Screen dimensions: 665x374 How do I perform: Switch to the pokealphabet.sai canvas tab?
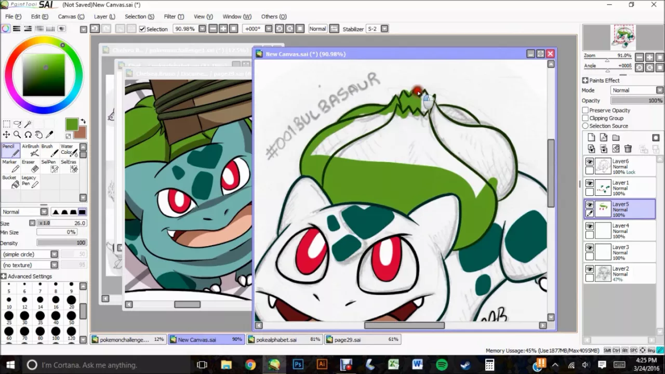tap(284, 340)
